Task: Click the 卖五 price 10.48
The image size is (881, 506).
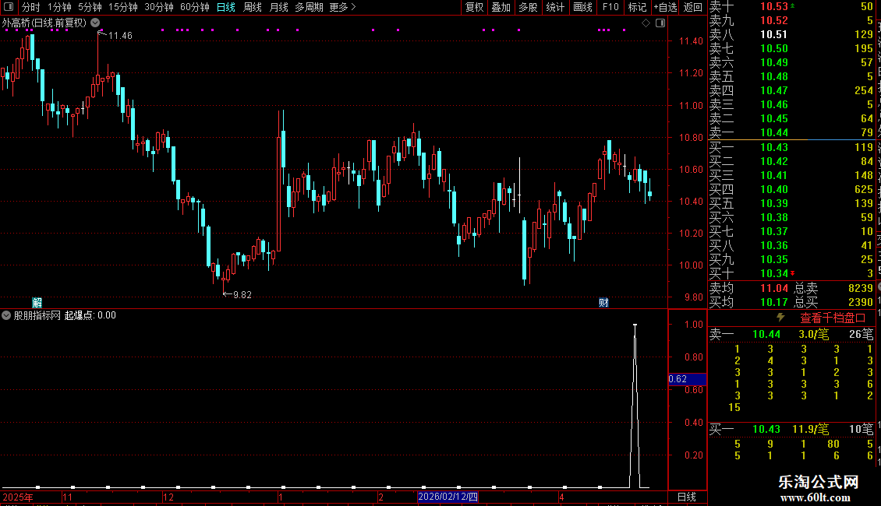Action: coord(773,76)
